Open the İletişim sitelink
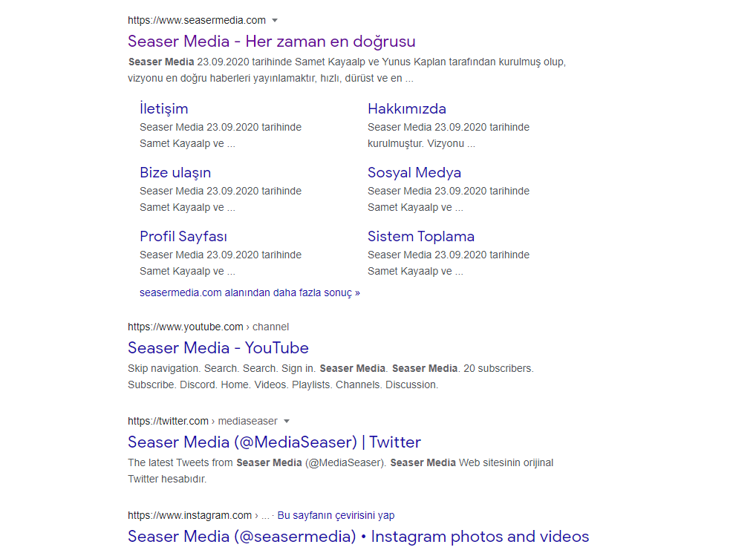 (x=163, y=109)
